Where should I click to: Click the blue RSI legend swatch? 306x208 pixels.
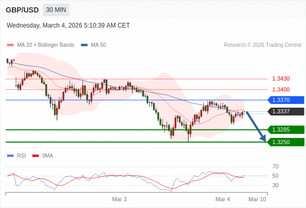tap(10, 156)
